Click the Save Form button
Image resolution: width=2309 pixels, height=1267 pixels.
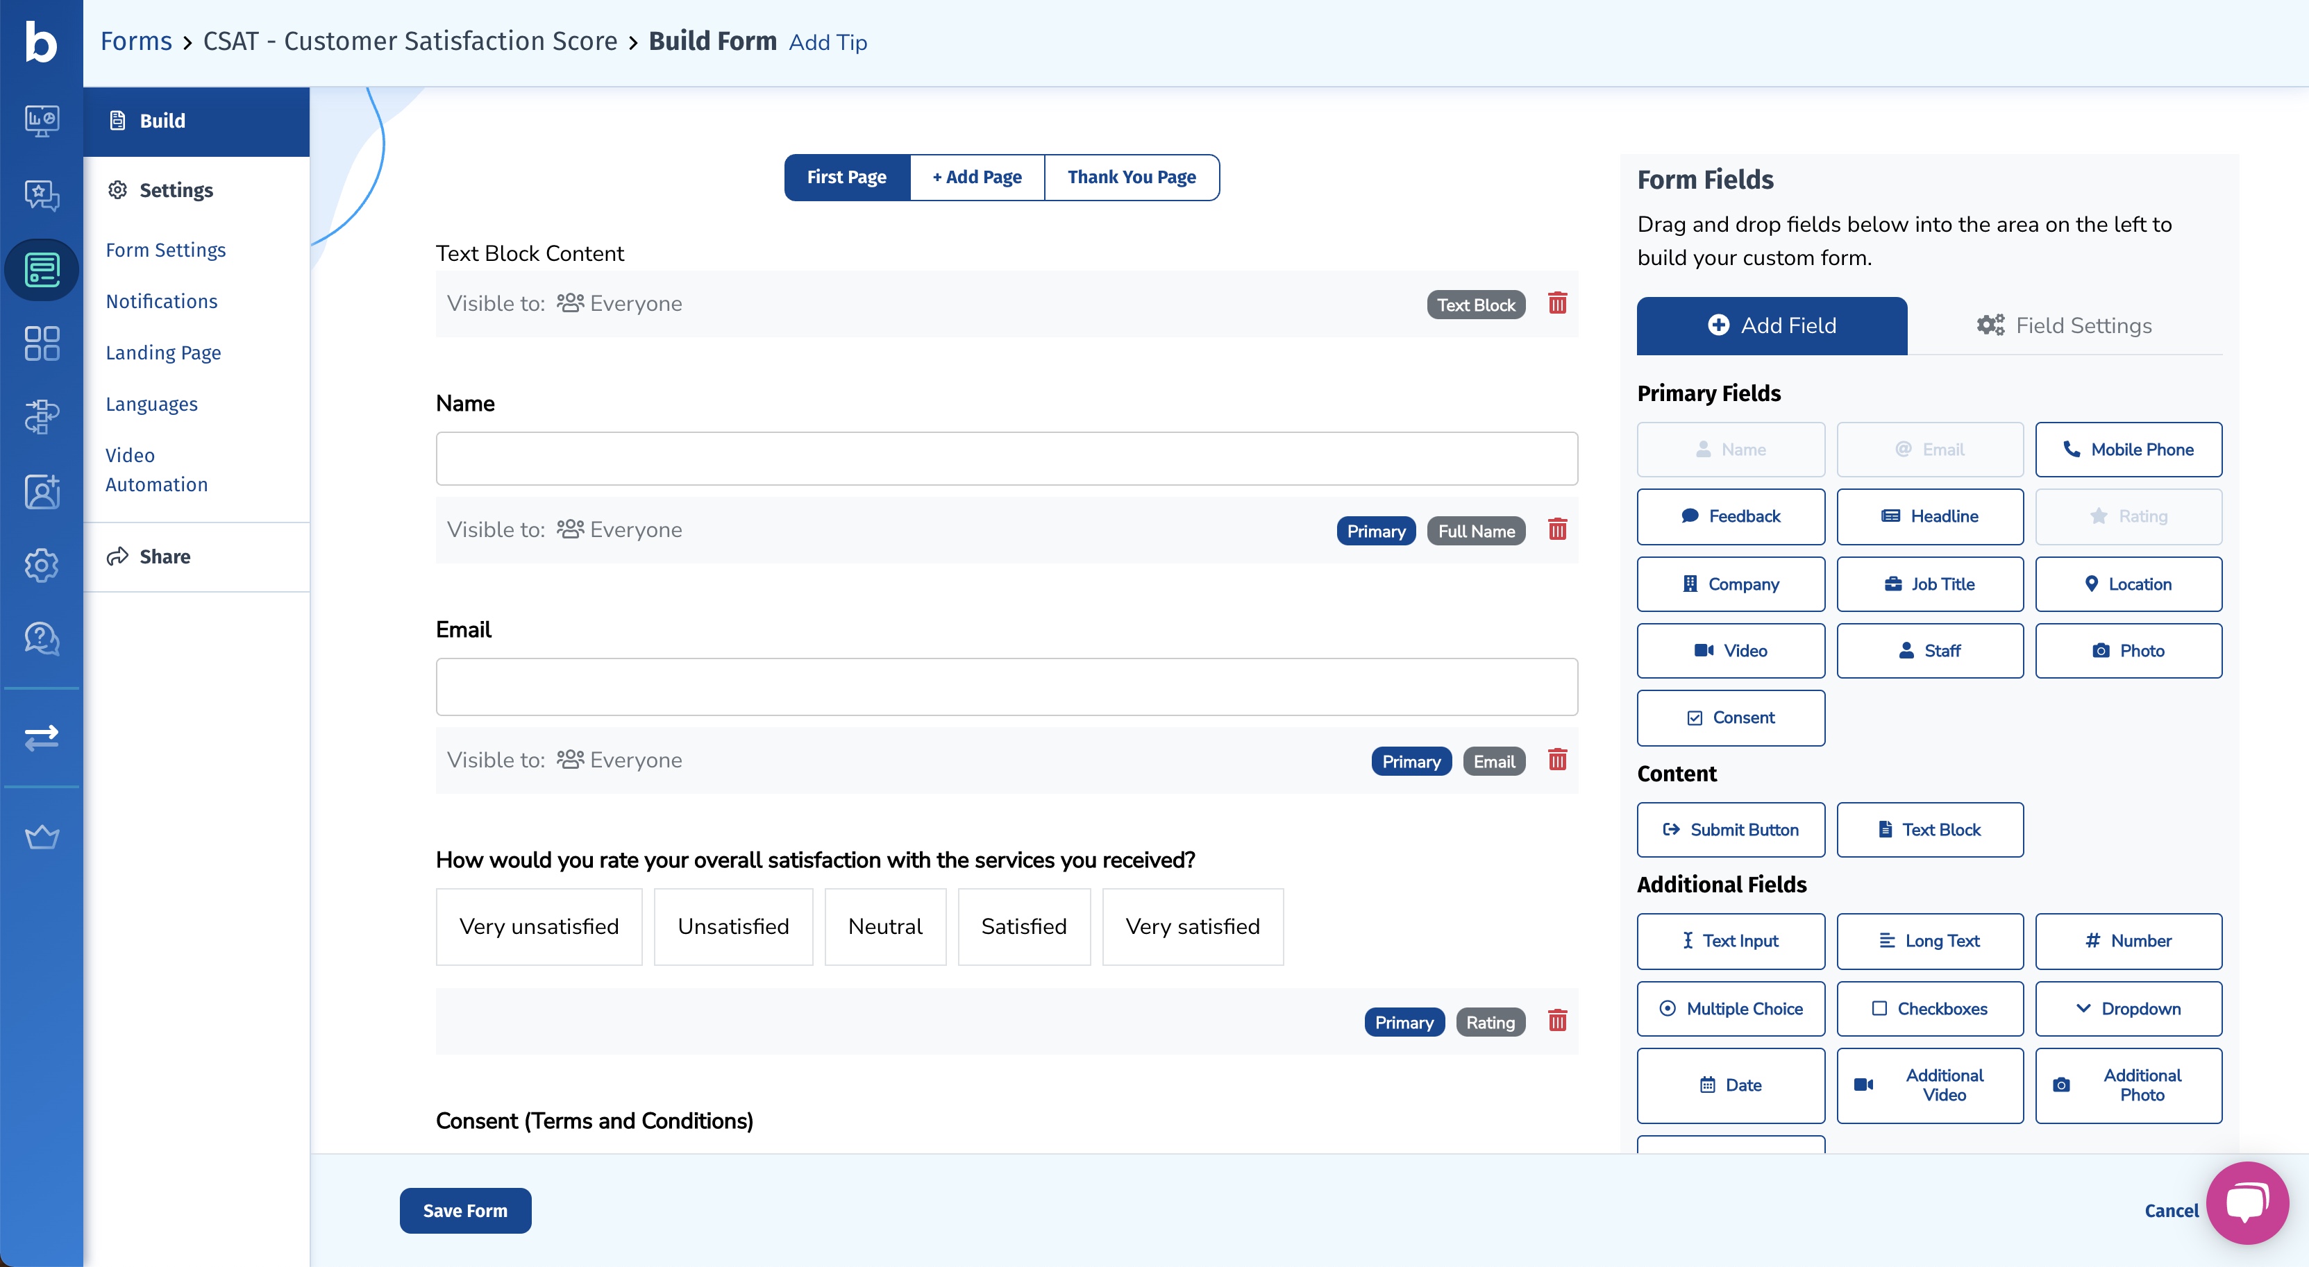464,1211
